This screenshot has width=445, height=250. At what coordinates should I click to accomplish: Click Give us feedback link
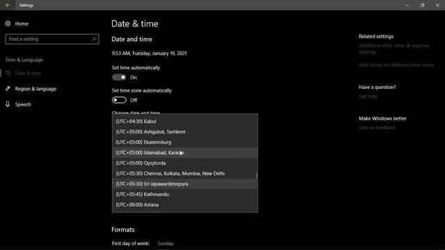(377, 128)
